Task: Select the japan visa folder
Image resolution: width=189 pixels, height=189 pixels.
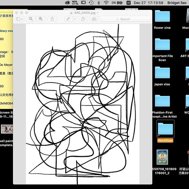Action: coord(162,72)
